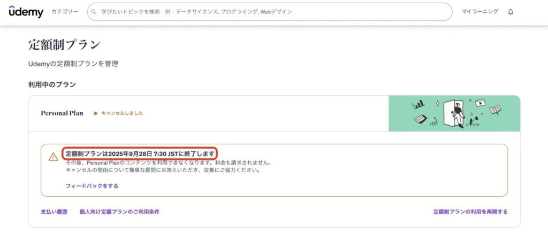The width and height of the screenshot is (548, 239).
Task: Open notifications via the bell icon
Action: 510,12
